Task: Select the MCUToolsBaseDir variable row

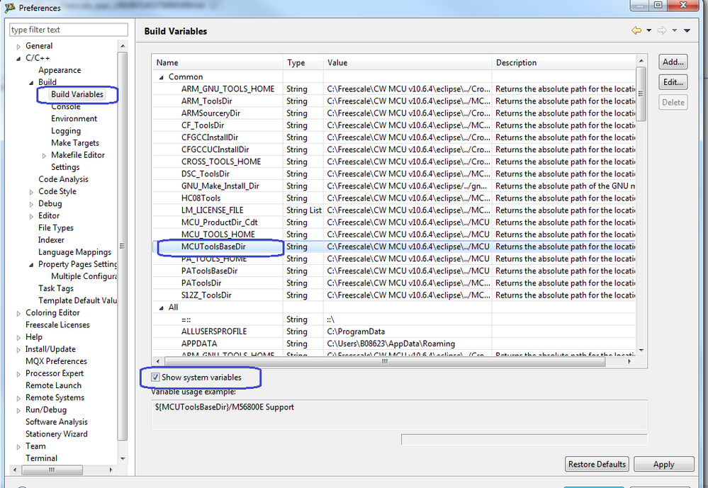Action: click(394, 246)
